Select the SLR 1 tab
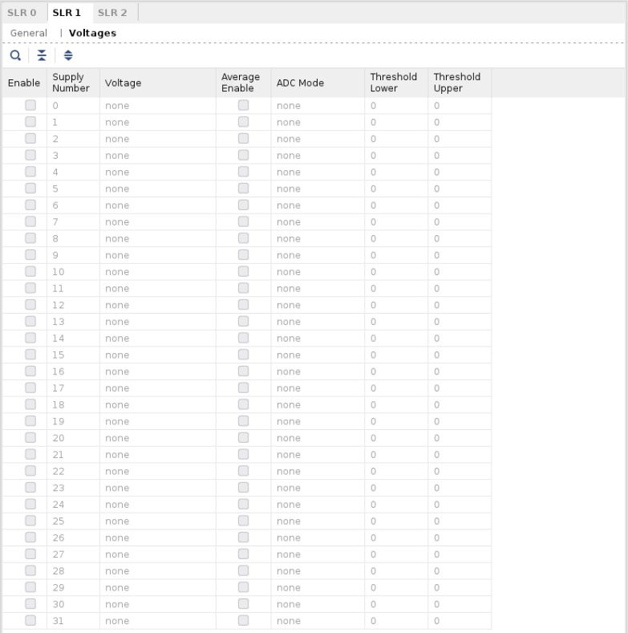628x633 pixels. [67, 12]
